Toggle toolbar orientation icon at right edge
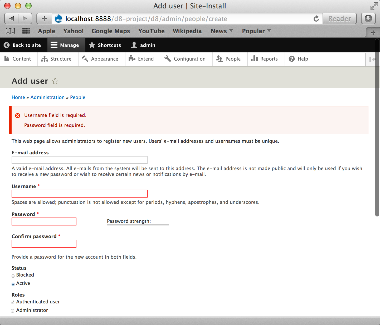Image resolution: width=380 pixels, height=325 pixels. pos(372,59)
